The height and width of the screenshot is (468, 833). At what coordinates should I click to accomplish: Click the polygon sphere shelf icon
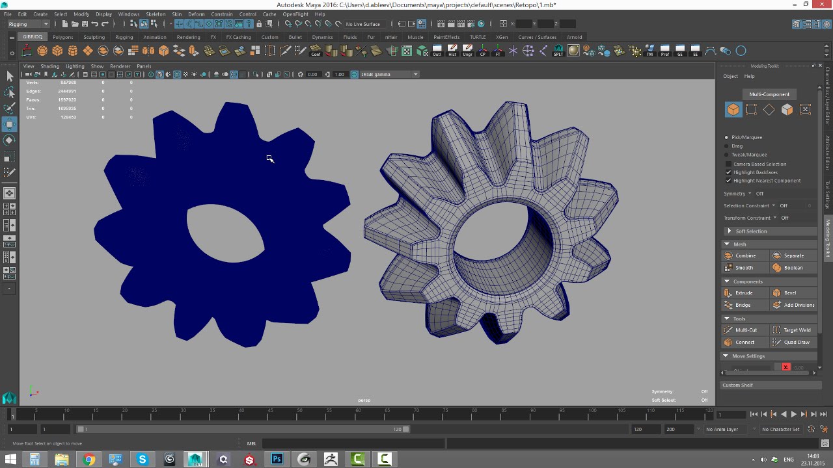[x=42, y=51]
